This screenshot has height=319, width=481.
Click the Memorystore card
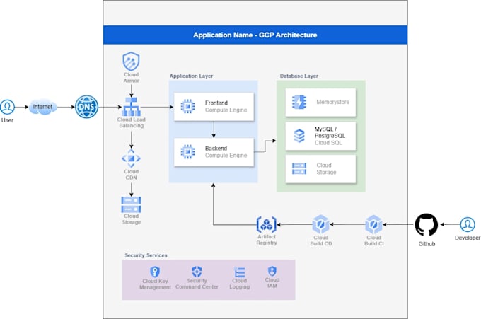click(x=320, y=103)
